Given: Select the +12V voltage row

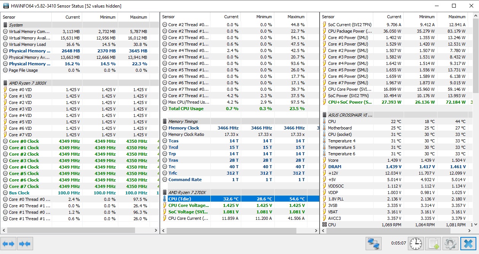Looking at the screenshot, I should (x=396, y=173).
